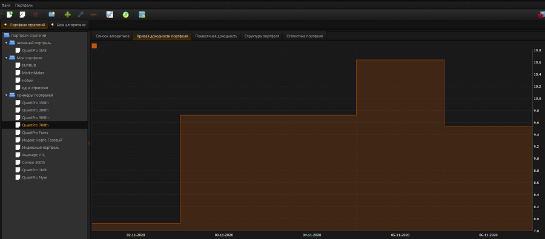545x239 pixels.
Task: Click the red X delete icon
Action: tap(35, 15)
